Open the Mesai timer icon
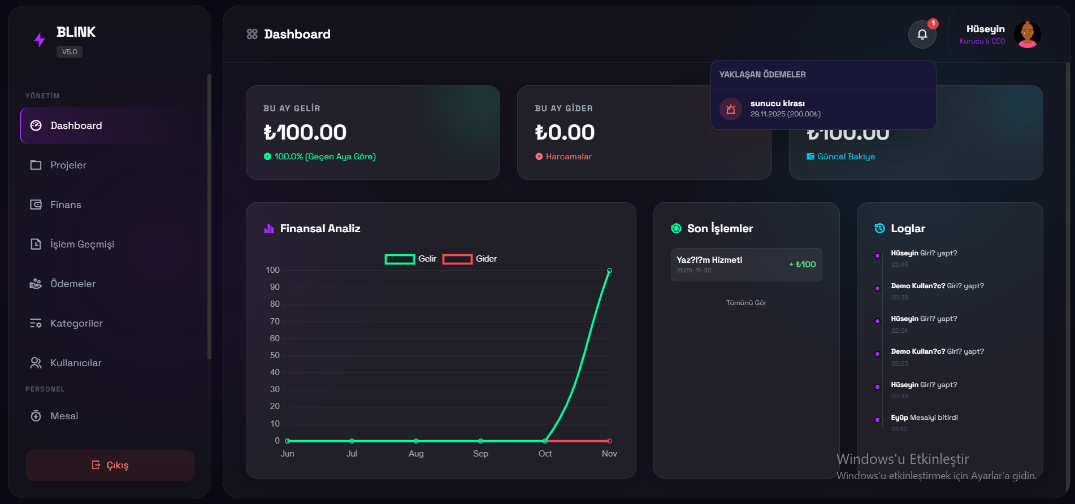This screenshot has width=1075, height=504. click(36, 416)
